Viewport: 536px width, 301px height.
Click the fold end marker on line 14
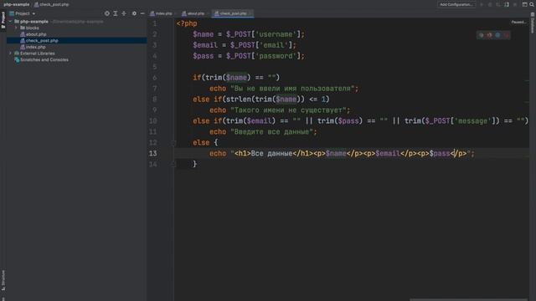pos(173,164)
